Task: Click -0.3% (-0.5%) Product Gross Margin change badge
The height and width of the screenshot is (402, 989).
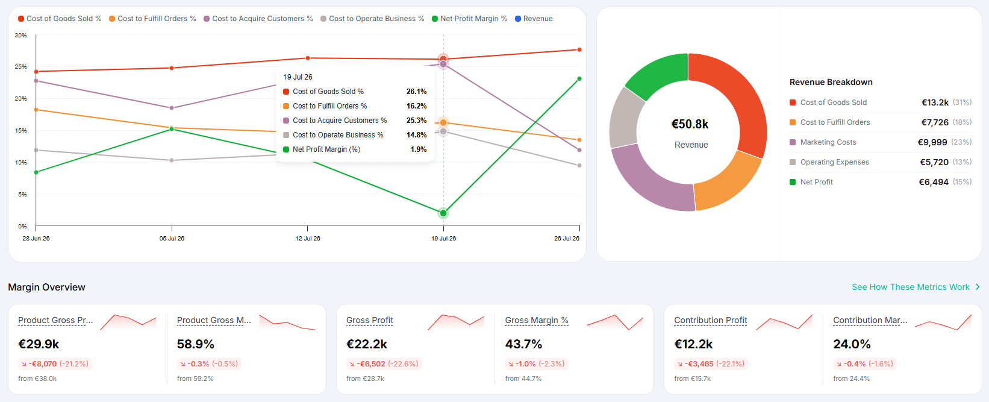Action: [208, 364]
